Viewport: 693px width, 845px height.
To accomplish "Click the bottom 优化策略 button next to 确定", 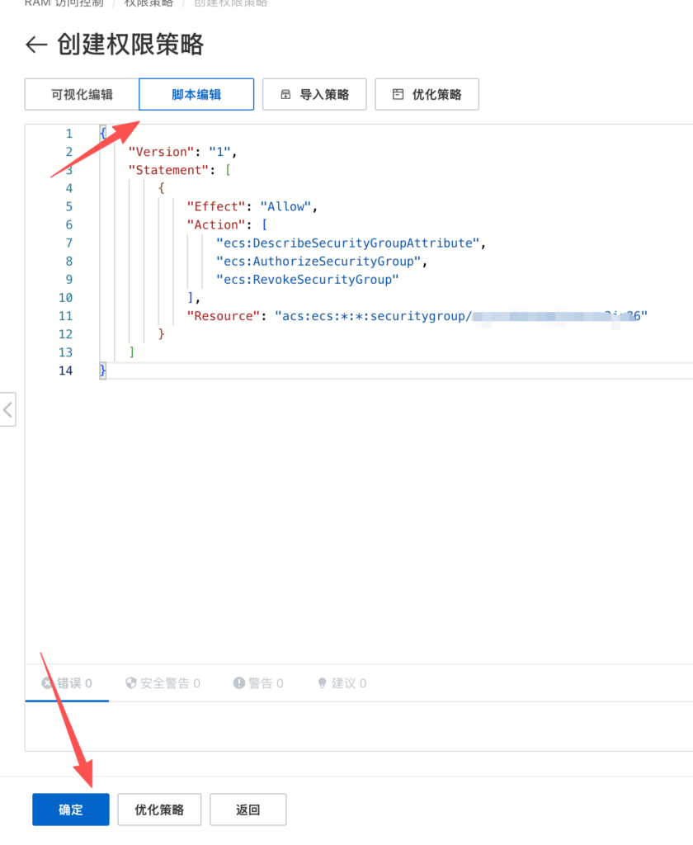I will pos(159,810).
